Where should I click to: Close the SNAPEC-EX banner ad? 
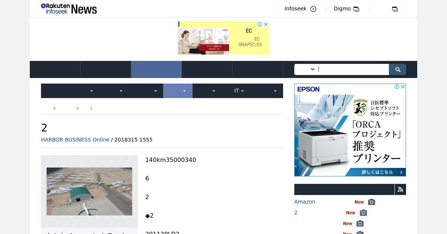click(266, 24)
